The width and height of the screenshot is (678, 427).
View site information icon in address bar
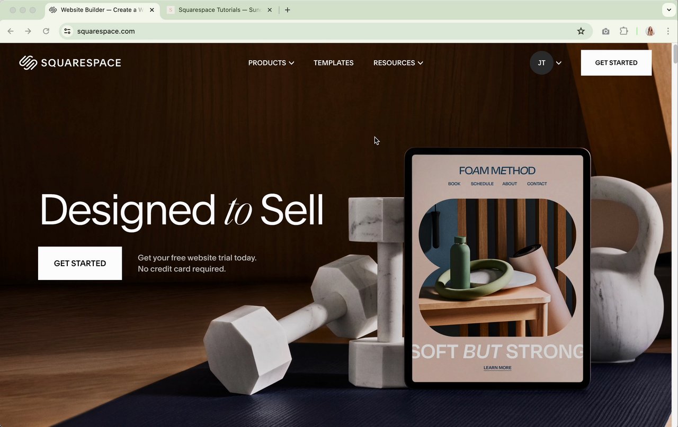point(67,31)
